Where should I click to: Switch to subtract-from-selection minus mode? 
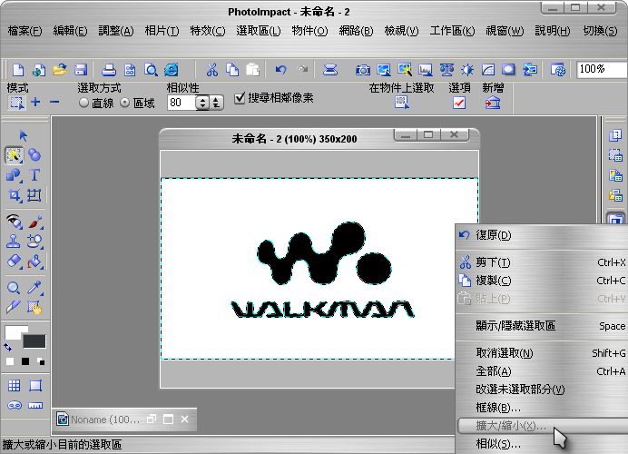coord(54,103)
